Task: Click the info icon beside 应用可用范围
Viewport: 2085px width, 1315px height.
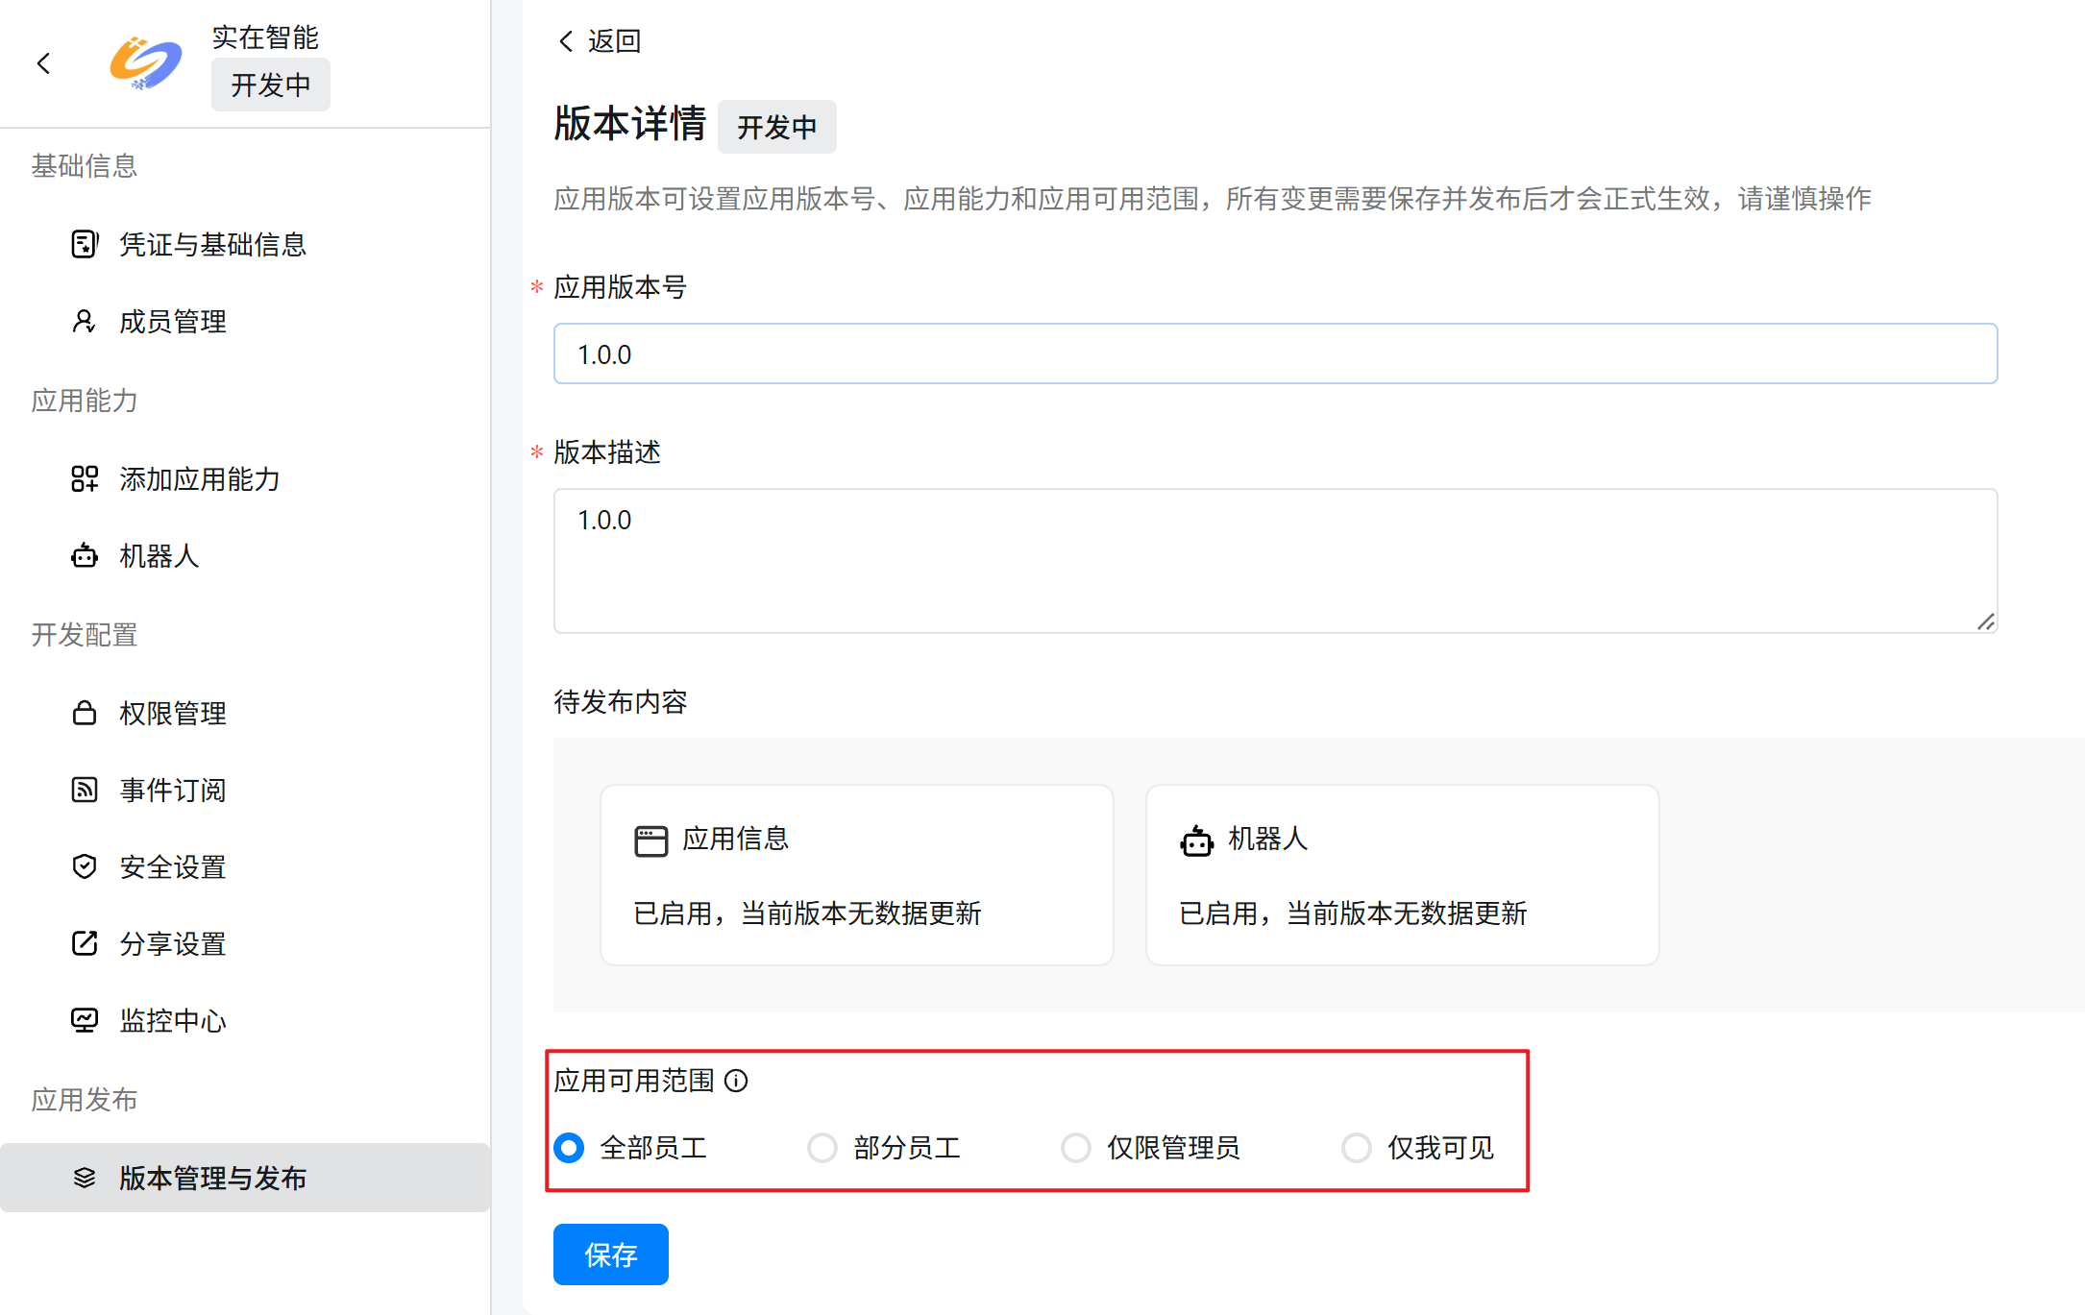Action: 736,1081
